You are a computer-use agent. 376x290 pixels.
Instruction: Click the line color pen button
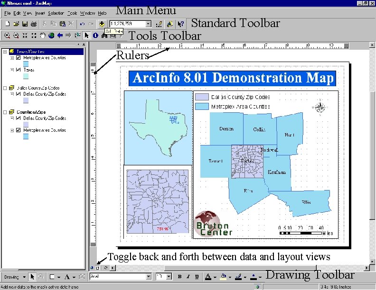pyautogui.click(x=238, y=277)
